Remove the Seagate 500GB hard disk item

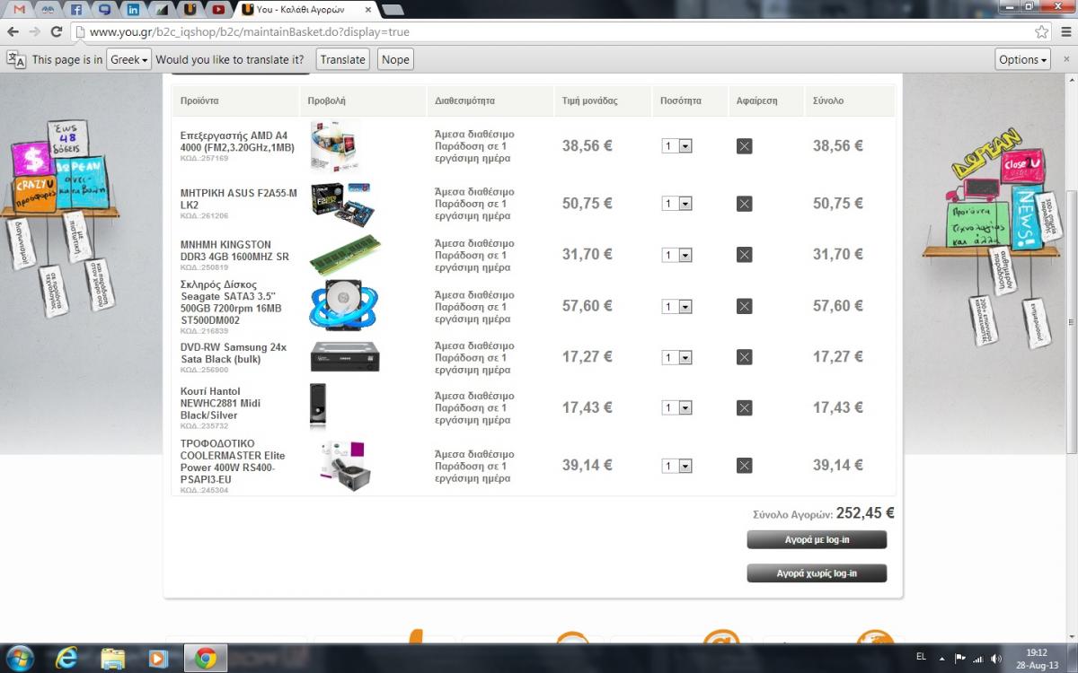[744, 306]
